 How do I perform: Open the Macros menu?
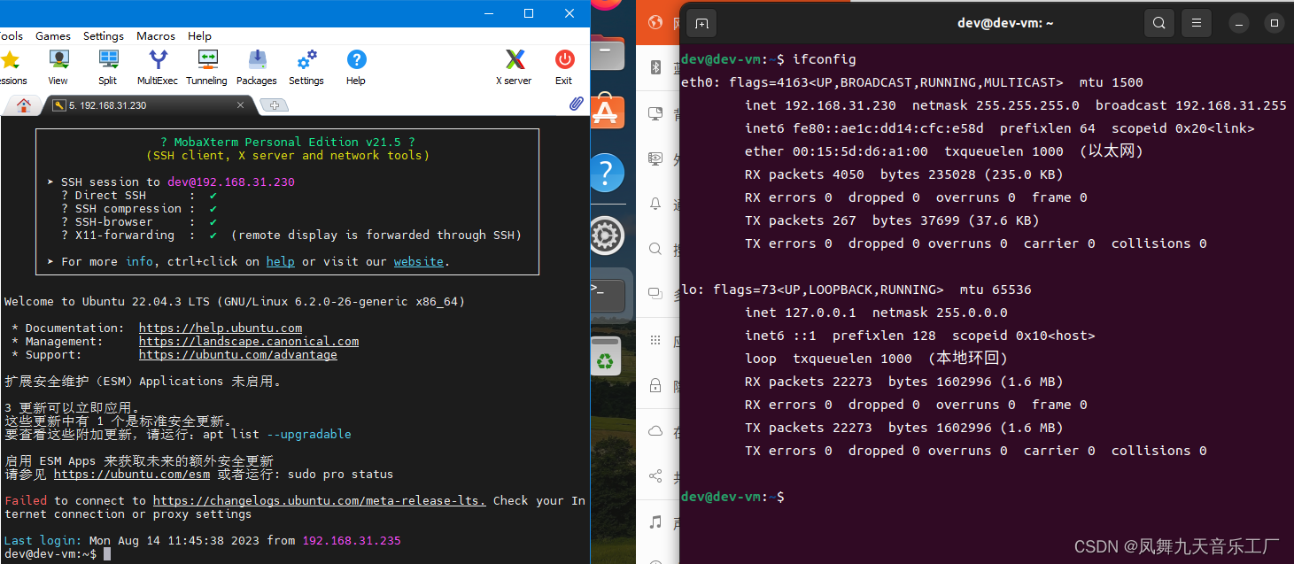click(x=156, y=36)
